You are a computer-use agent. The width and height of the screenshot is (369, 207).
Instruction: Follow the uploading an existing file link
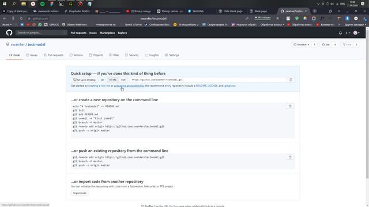(129, 86)
